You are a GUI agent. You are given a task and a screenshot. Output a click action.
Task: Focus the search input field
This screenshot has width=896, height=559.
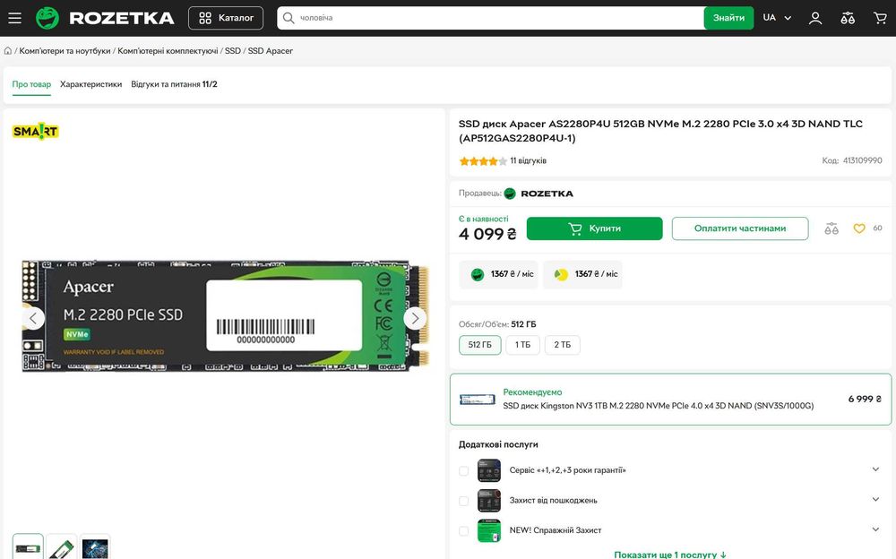[490, 18]
